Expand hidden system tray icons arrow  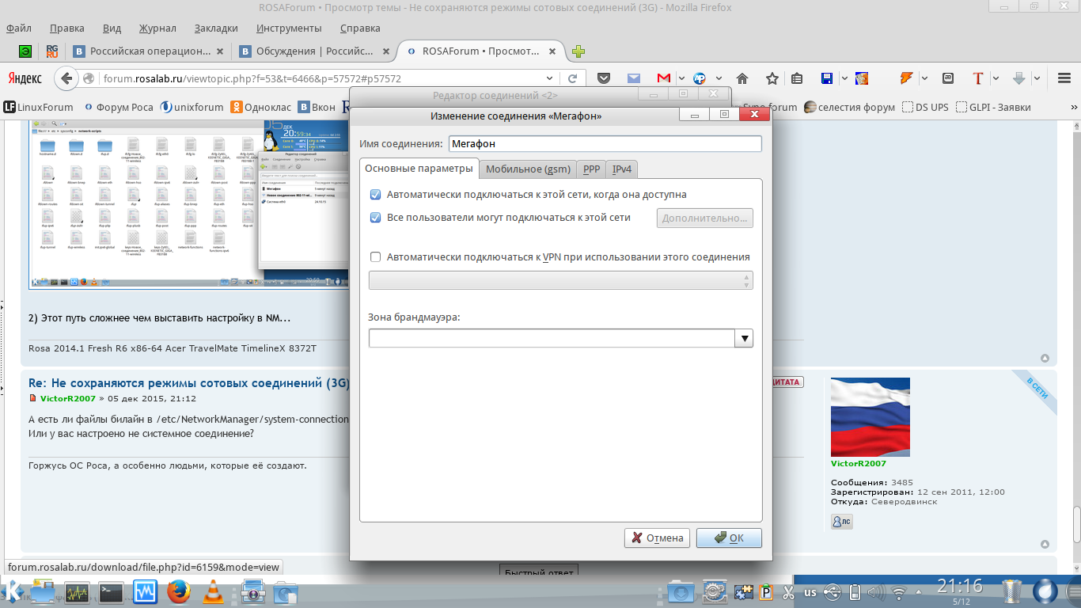[x=919, y=592]
